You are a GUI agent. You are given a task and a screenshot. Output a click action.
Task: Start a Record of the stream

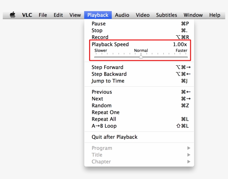point(100,37)
